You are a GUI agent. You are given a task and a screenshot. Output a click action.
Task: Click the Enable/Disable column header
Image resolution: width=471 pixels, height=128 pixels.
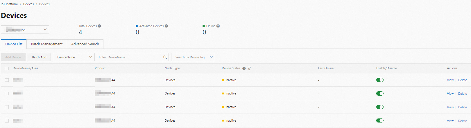[386, 68]
